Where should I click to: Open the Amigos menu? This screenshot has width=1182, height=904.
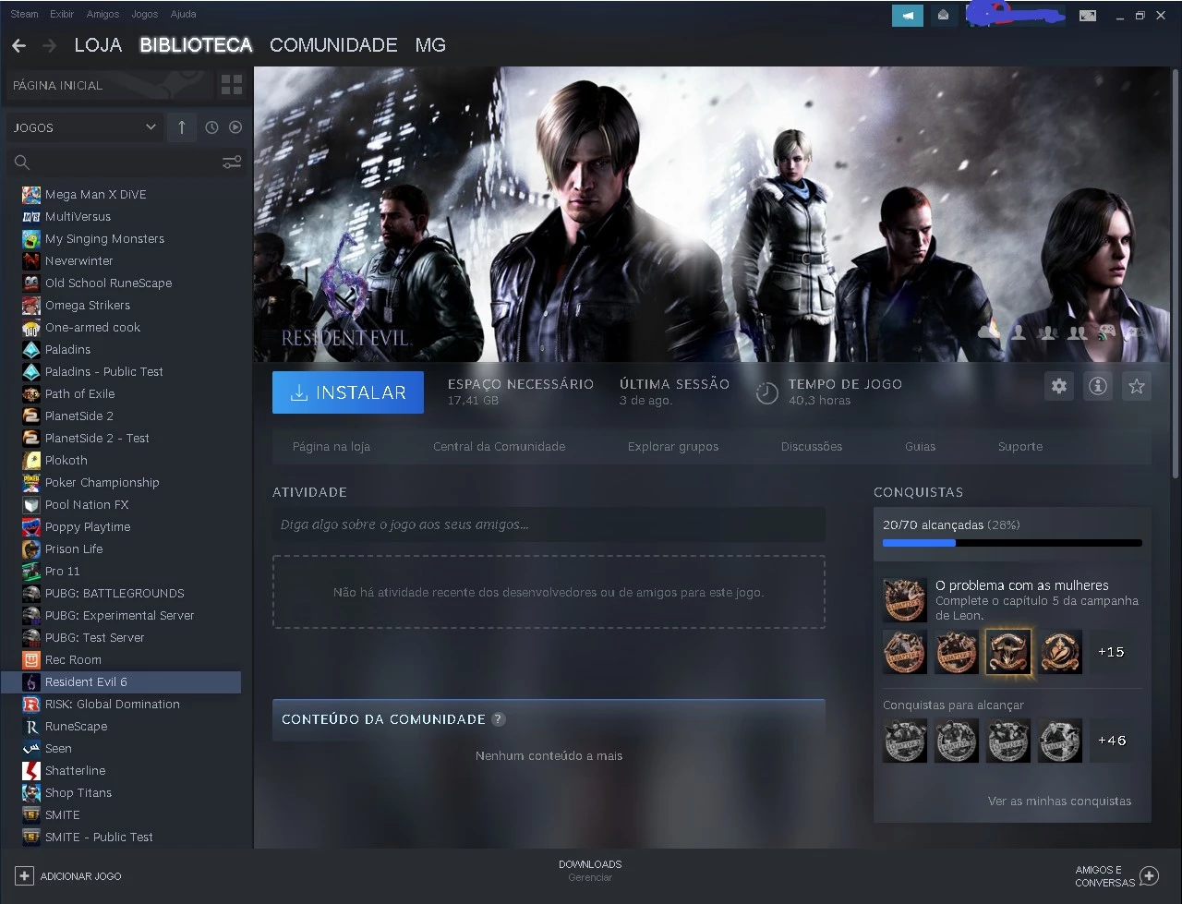(x=103, y=14)
